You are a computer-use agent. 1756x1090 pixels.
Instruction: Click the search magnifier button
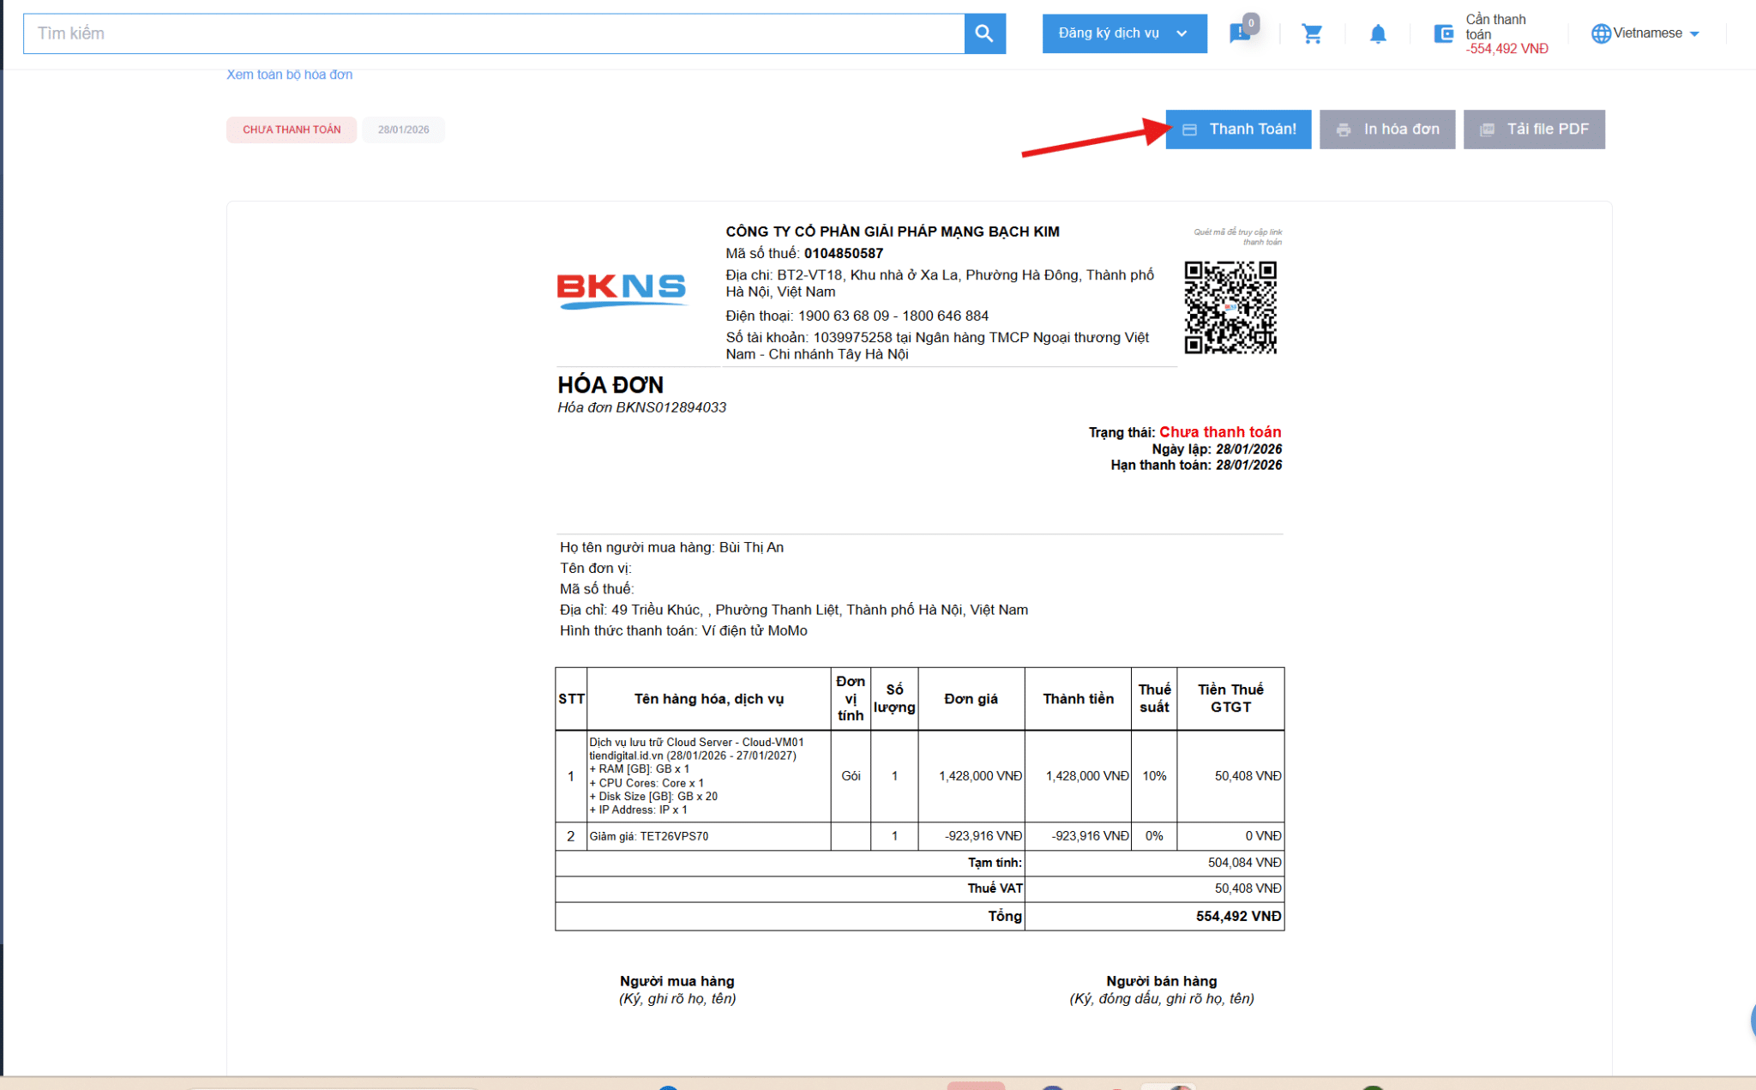tap(984, 33)
